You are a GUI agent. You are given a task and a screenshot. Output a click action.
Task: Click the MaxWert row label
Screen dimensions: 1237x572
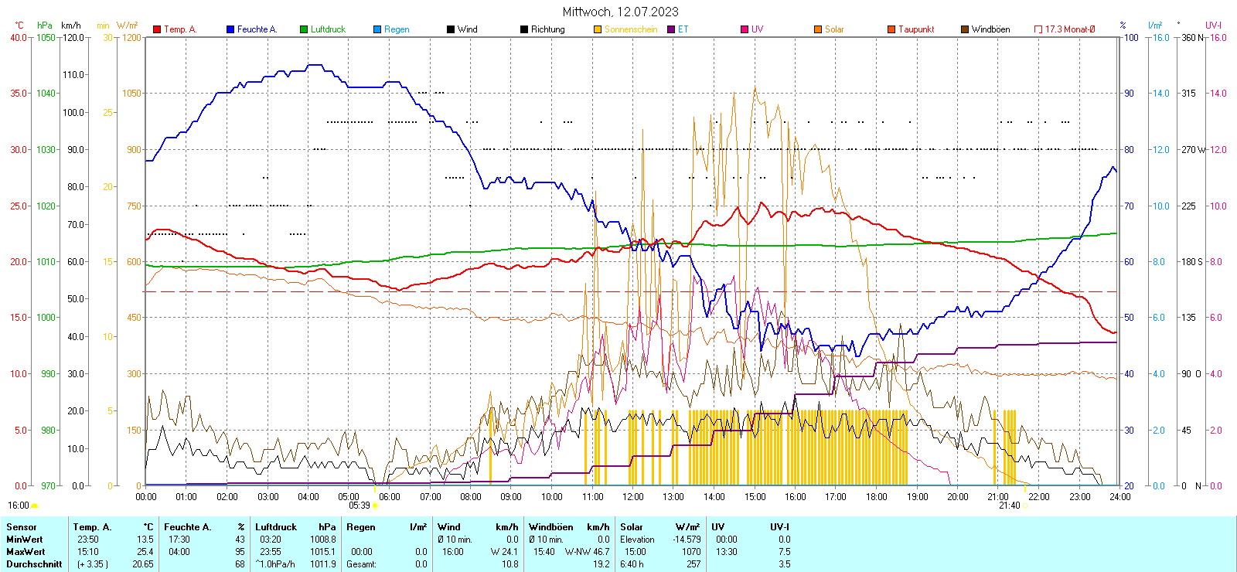click(26, 552)
